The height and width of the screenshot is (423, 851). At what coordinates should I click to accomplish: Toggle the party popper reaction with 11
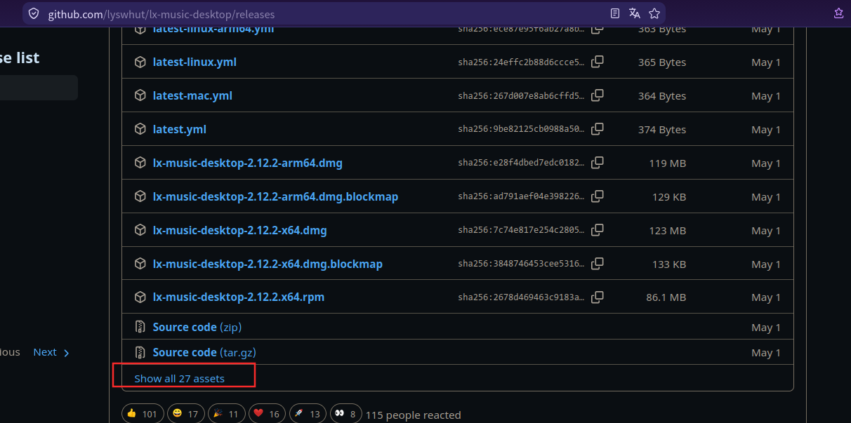coord(227,414)
